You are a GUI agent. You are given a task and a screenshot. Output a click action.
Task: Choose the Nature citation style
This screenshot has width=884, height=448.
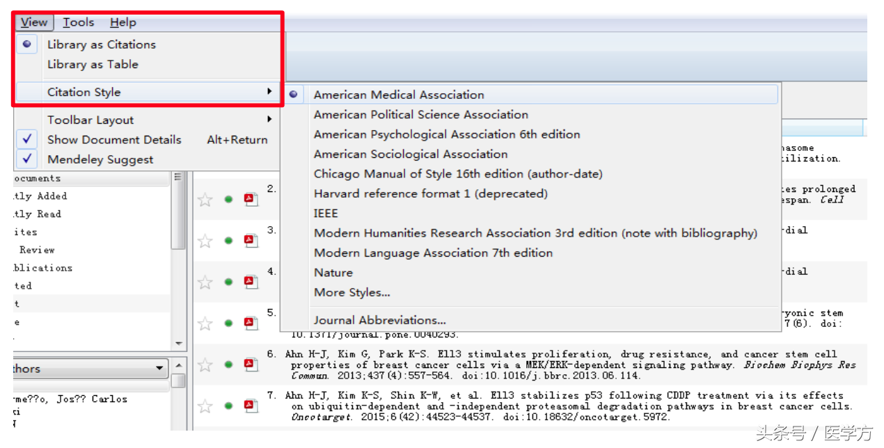coord(333,273)
